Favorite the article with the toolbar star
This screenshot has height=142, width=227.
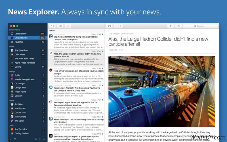[x=171, y=26]
